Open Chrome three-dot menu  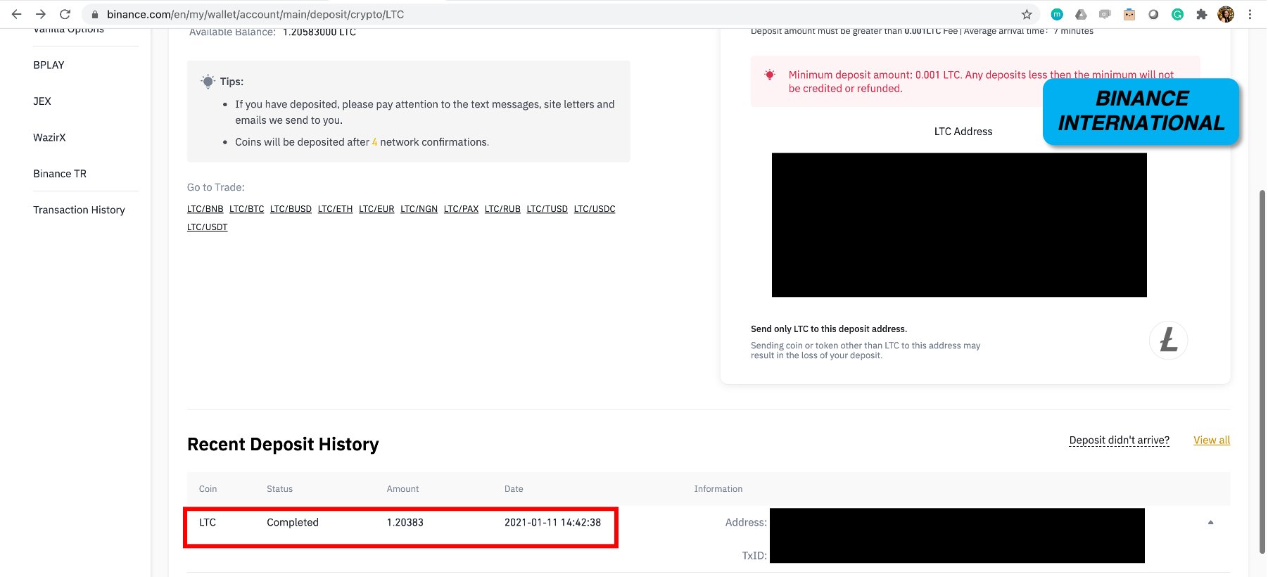pyautogui.click(x=1250, y=14)
